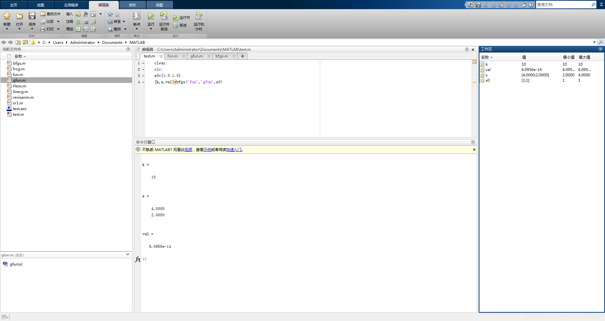Viewport: 605px width, 321px height.
Task: Open the Open (打开) dropdown arrow
Action: 20,29
